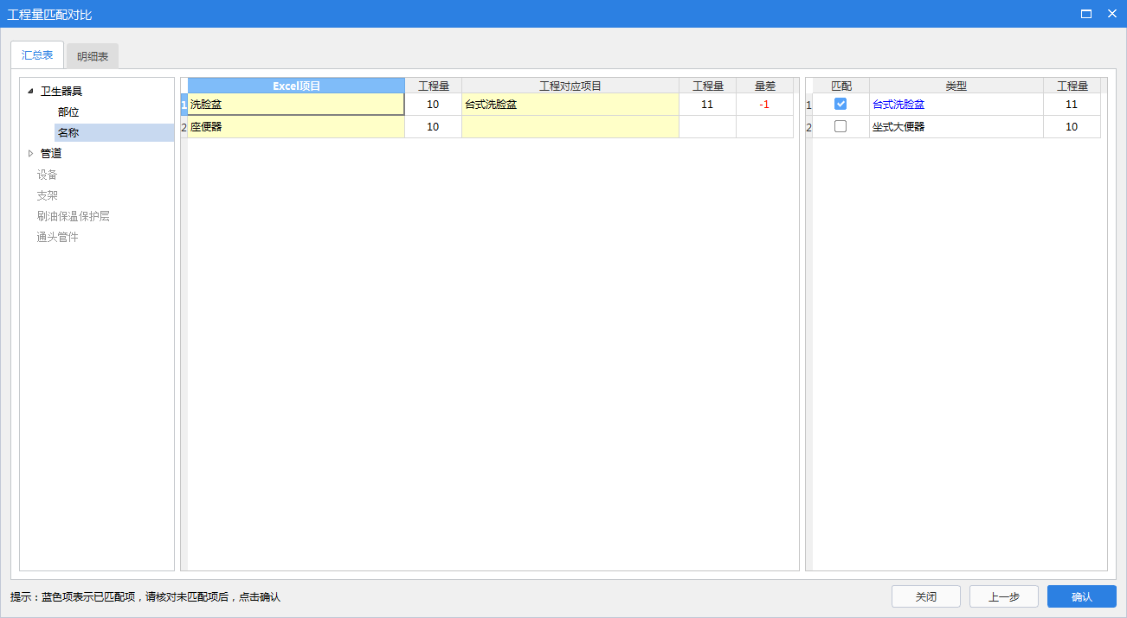Switch to the 汇总表 tab
Image resolution: width=1127 pixels, height=618 pixels.
37,55
